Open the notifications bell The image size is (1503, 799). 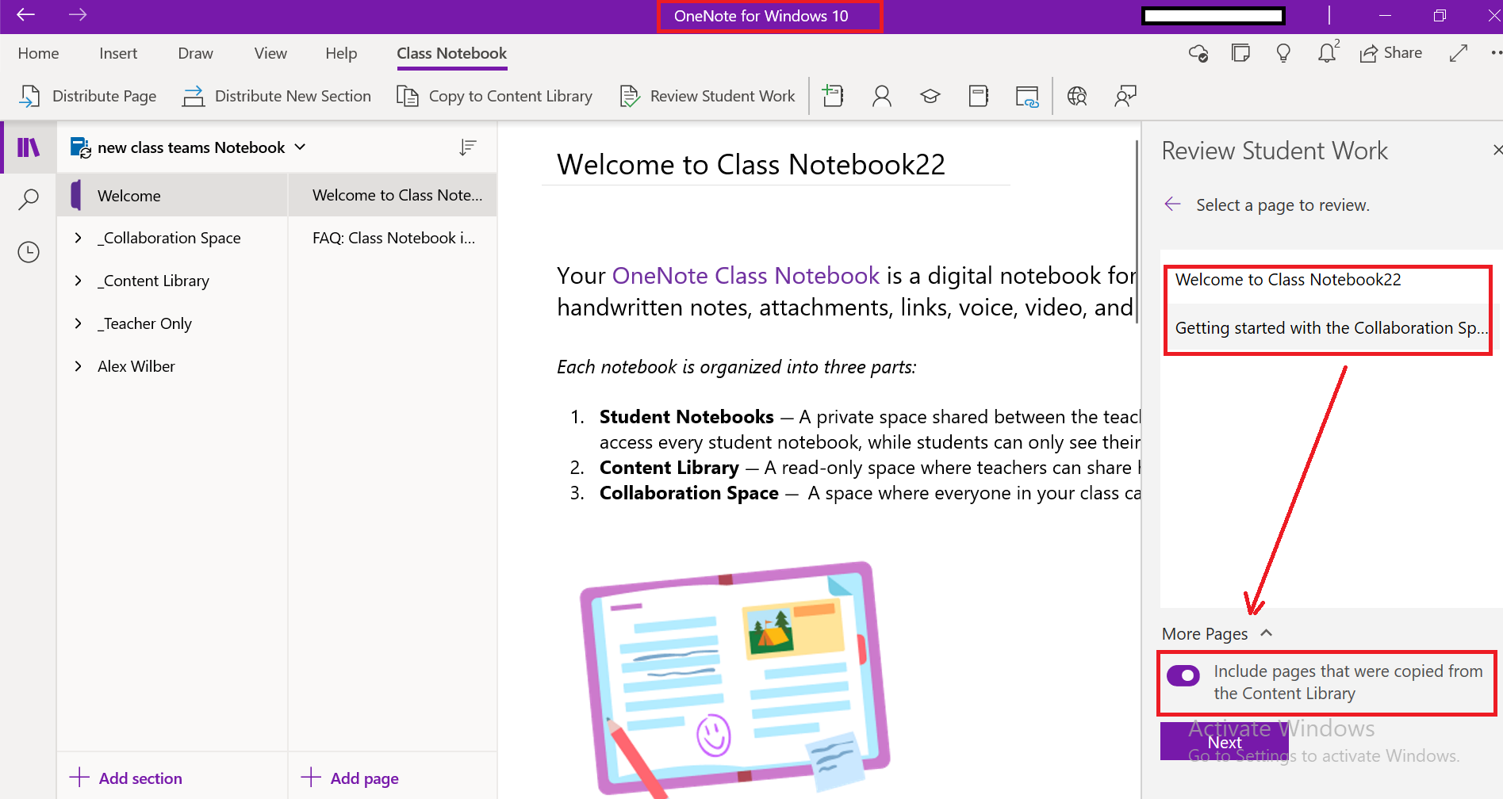[1327, 52]
